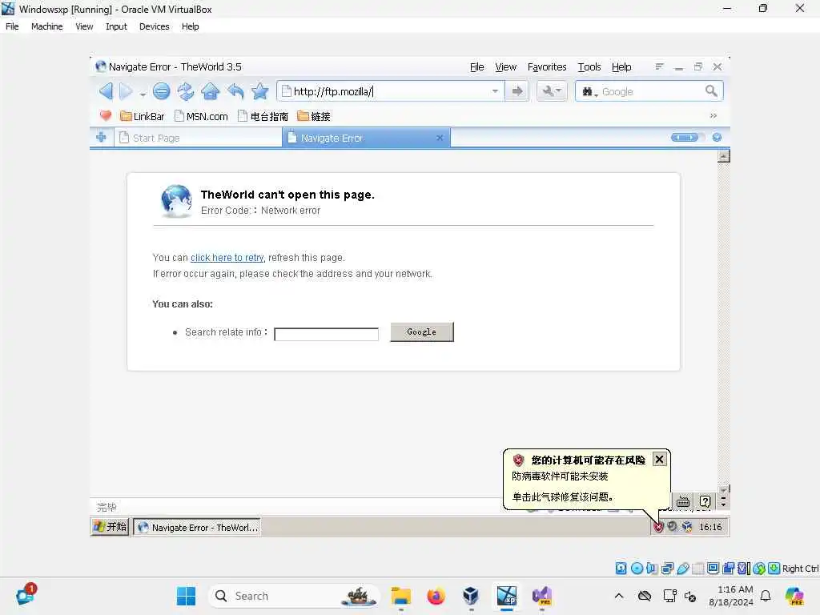Open VirtualBox Input menu
820x615 pixels.
pos(116,26)
